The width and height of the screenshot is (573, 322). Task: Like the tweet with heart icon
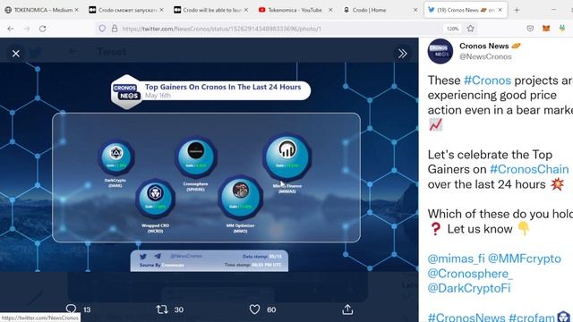click(254, 309)
